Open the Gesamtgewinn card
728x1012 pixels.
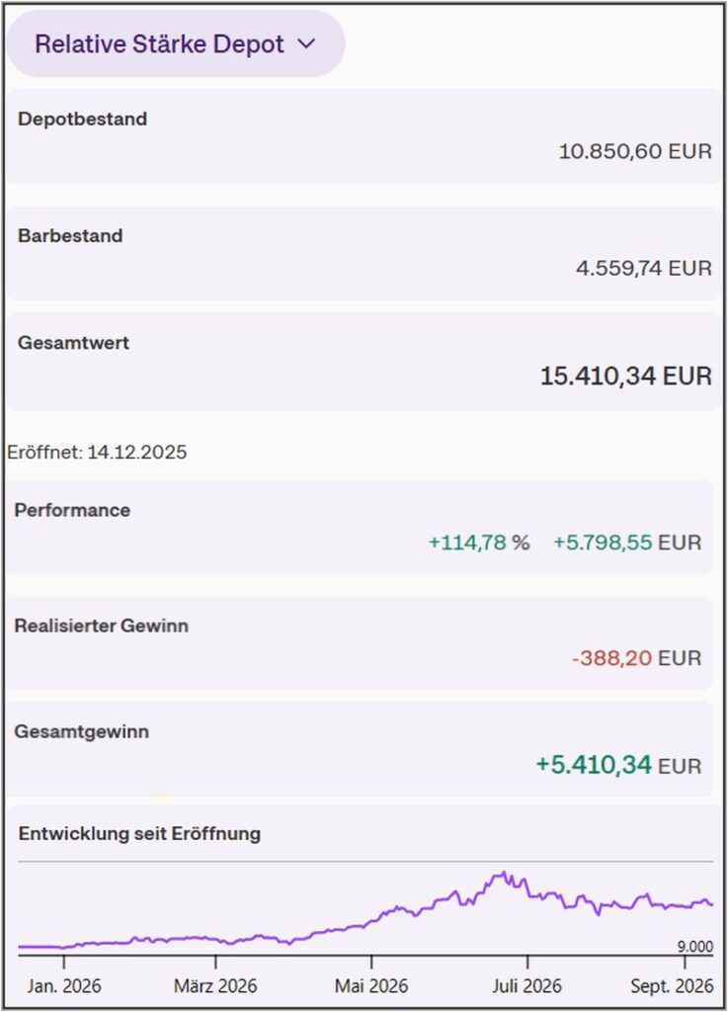click(x=360, y=749)
